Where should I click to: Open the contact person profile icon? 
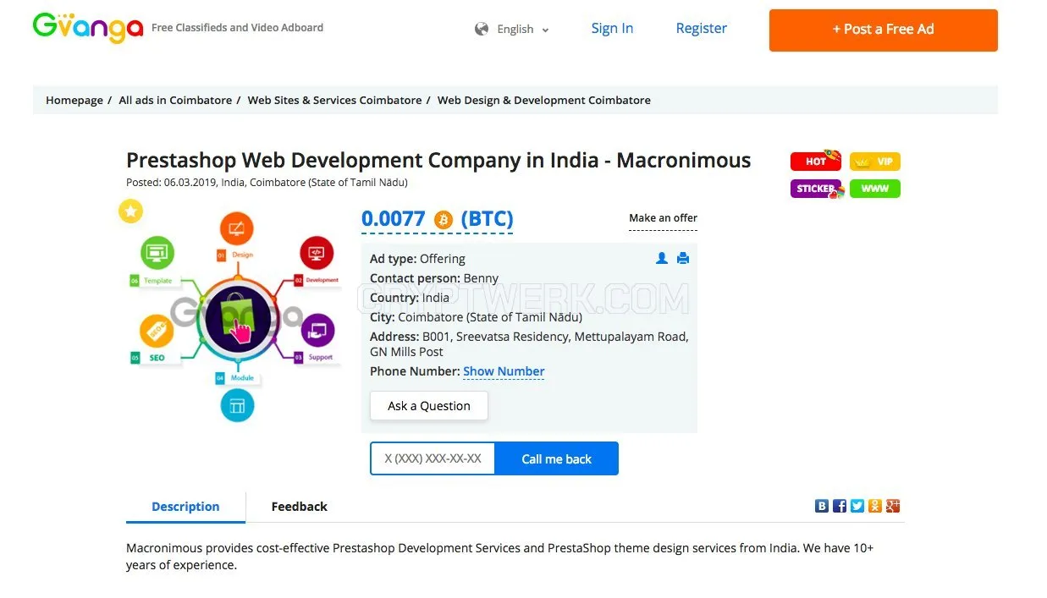(x=662, y=258)
